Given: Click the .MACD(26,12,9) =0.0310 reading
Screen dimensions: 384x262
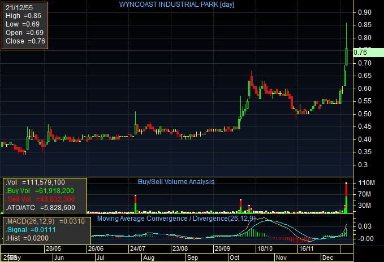Looking at the screenshot, I should (x=45, y=221).
